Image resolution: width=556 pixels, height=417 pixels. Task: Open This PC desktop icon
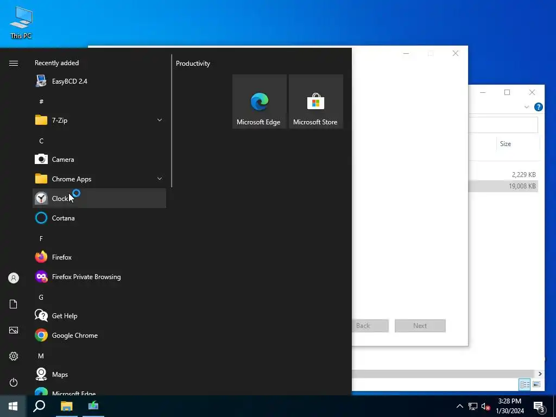[21, 22]
